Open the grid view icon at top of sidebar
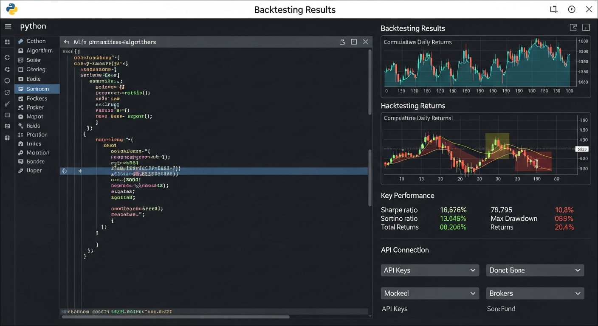The image size is (598, 326). [7, 42]
